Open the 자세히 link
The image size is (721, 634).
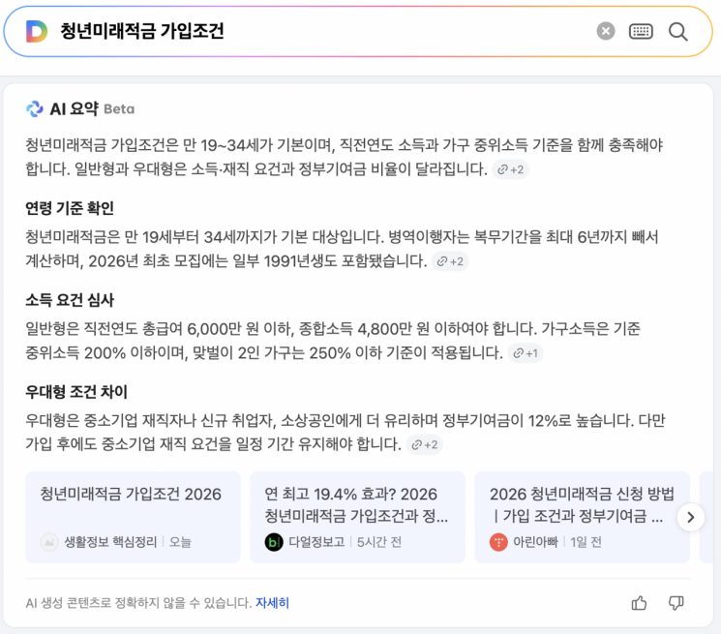272,603
